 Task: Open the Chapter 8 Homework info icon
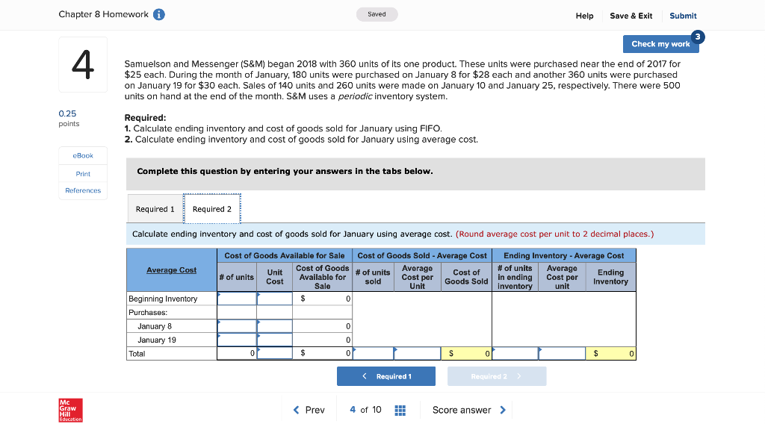pos(159,15)
